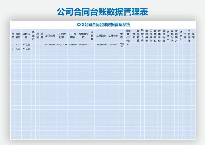The width and height of the screenshot is (205, 145).
Task: Click serial number cell 2
Action: coord(13,49)
